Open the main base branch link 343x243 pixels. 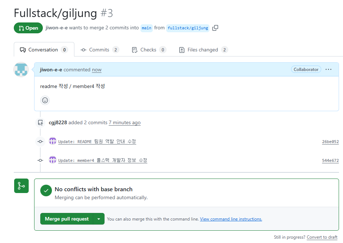(146, 28)
